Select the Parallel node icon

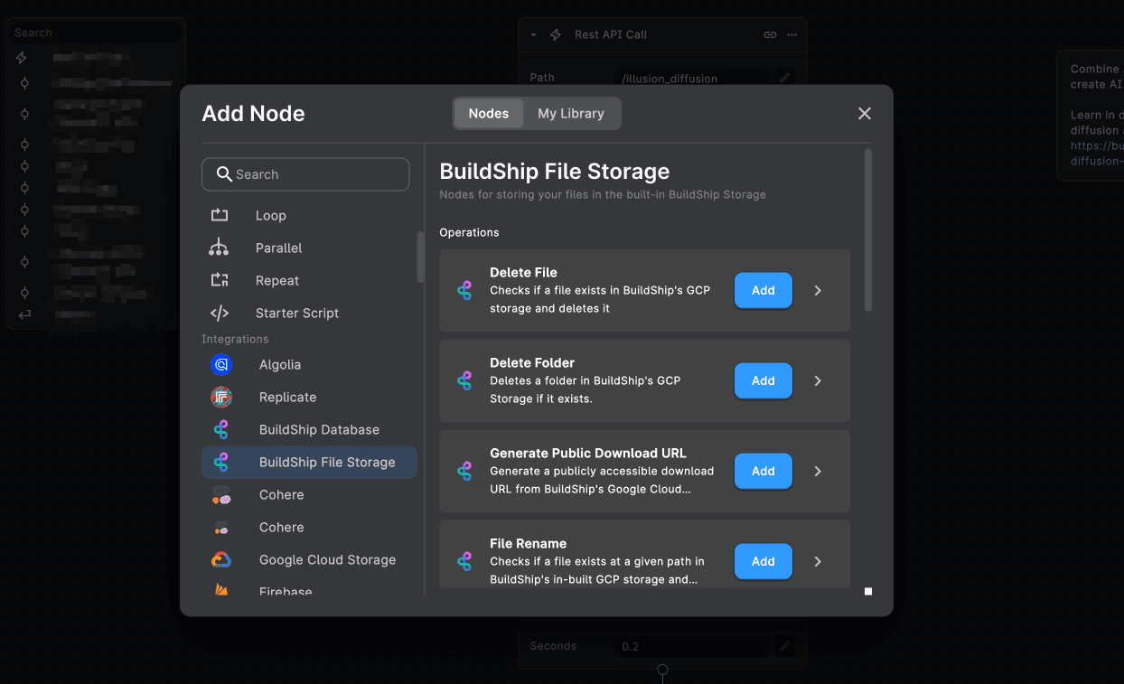219,248
